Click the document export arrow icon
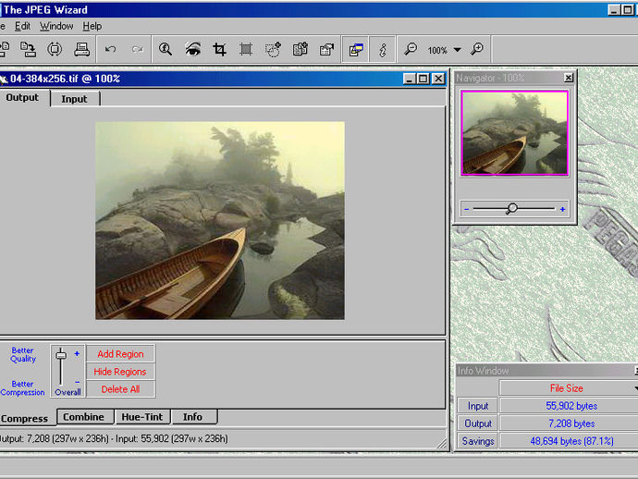The width and height of the screenshot is (638, 479). click(x=326, y=49)
